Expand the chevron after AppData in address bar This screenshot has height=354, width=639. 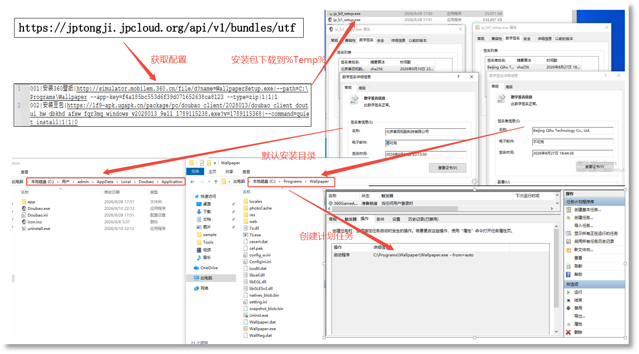pyautogui.click(x=117, y=182)
